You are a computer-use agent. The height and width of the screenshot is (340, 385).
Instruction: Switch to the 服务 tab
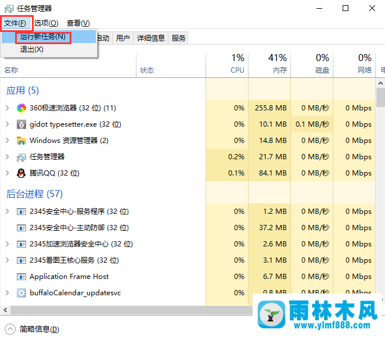178,38
